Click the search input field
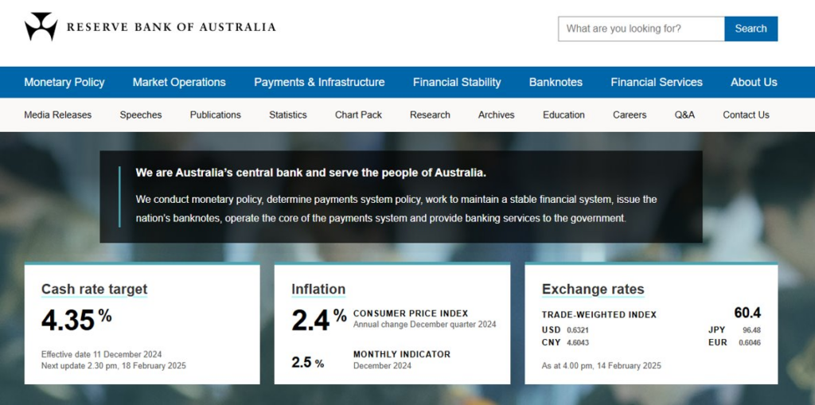This screenshot has height=405, width=815. [x=641, y=29]
